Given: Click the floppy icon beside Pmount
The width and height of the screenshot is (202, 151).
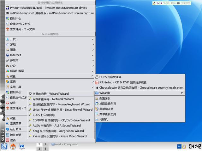Looking at the screenshot, I should (x=8, y=8).
